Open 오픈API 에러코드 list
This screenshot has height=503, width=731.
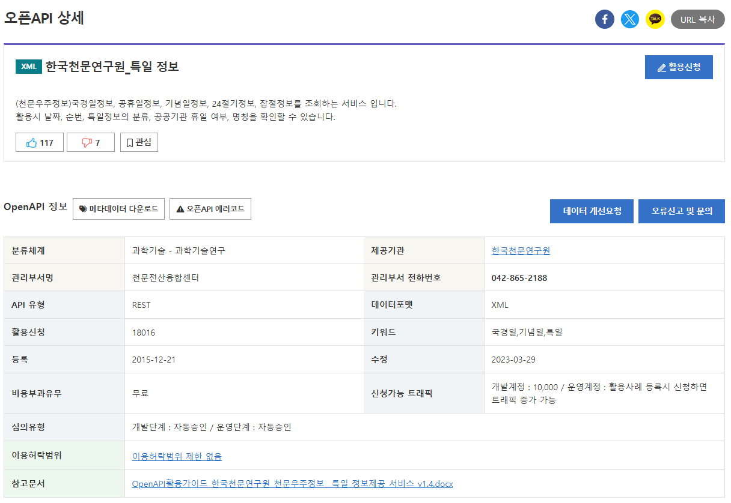(x=210, y=209)
